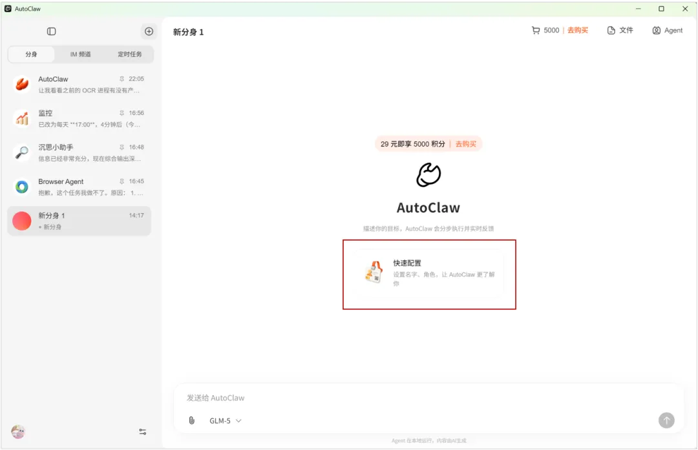Screen dimensions: 698x450
Task: Click the AutoClaw claw logo in center
Action: (x=428, y=175)
